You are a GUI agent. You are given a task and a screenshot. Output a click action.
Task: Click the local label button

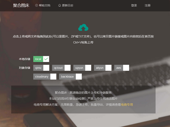coord(38,59)
